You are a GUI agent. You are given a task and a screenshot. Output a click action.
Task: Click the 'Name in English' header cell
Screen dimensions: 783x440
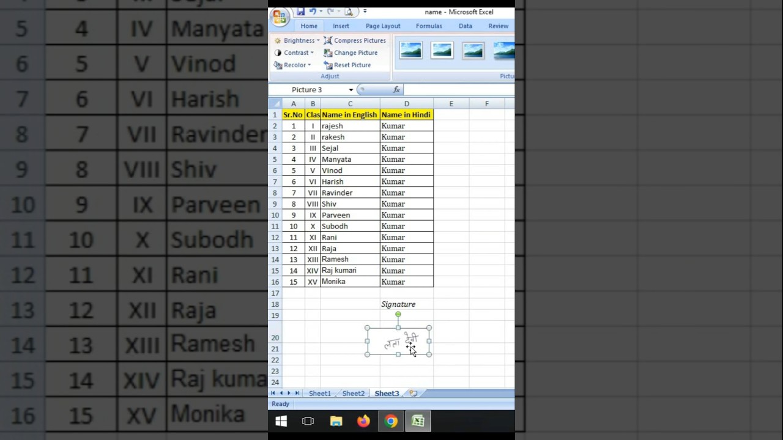pyautogui.click(x=350, y=115)
